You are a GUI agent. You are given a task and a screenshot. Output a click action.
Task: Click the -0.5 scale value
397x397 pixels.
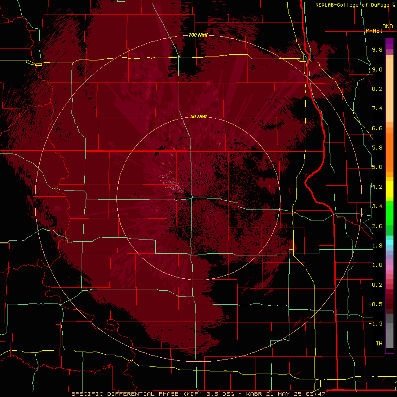(x=375, y=304)
